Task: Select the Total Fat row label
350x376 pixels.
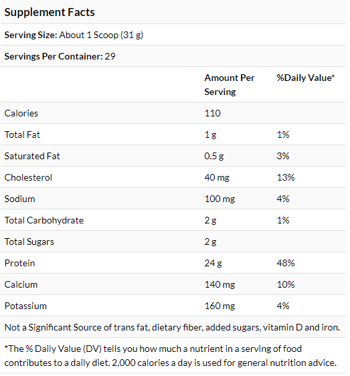Action: tap(22, 134)
